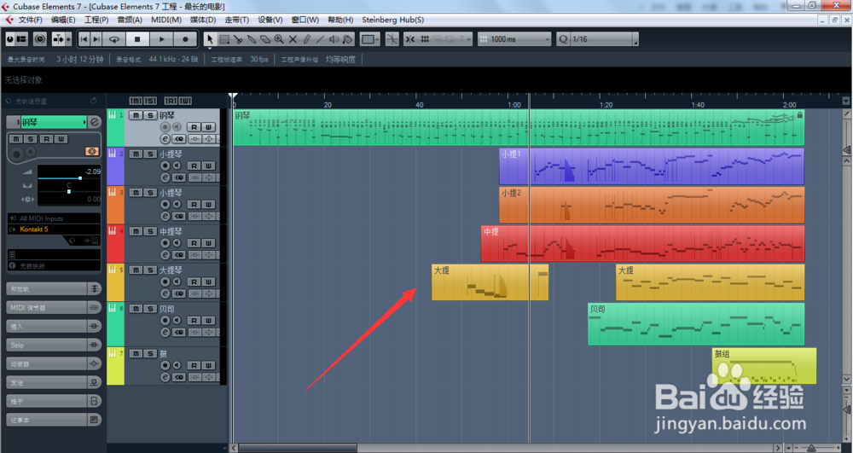
Task: Select the Zoom magnifier tool
Action: [x=279, y=39]
